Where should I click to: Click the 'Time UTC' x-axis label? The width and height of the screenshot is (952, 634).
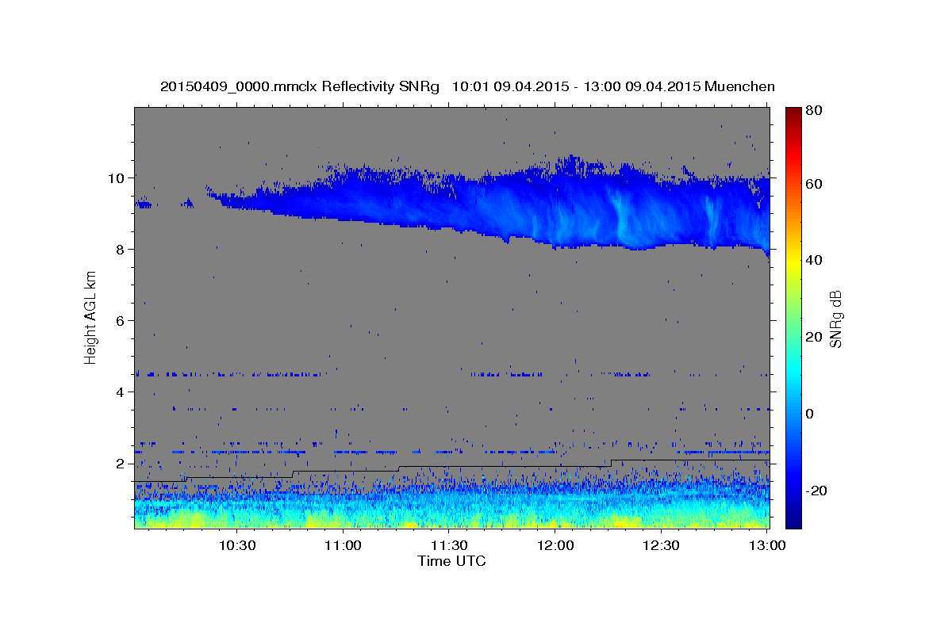pos(451,561)
